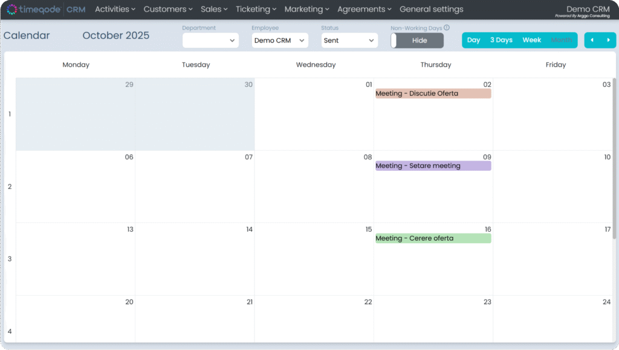Click the timeqode CRM logo
The height and width of the screenshot is (350, 619).
coord(46,10)
